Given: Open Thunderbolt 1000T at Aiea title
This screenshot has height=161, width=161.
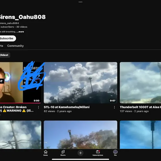Looking at the screenshot, I should 140,107.
